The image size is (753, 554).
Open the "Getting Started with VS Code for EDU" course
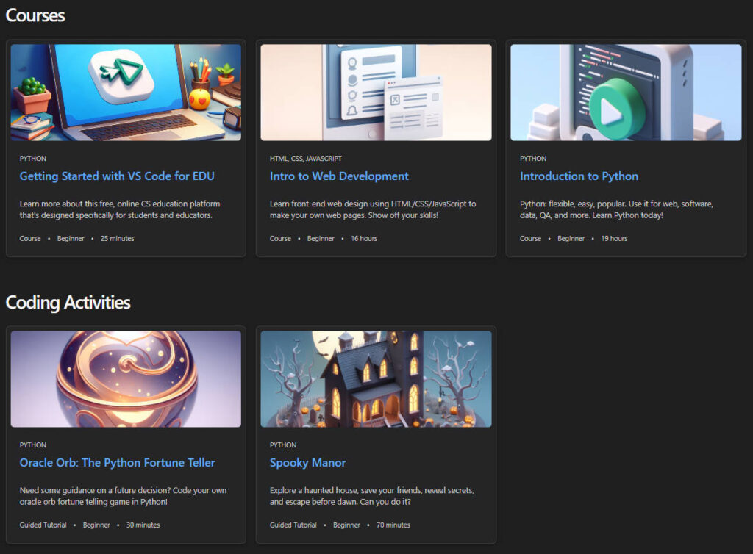click(117, 176)
